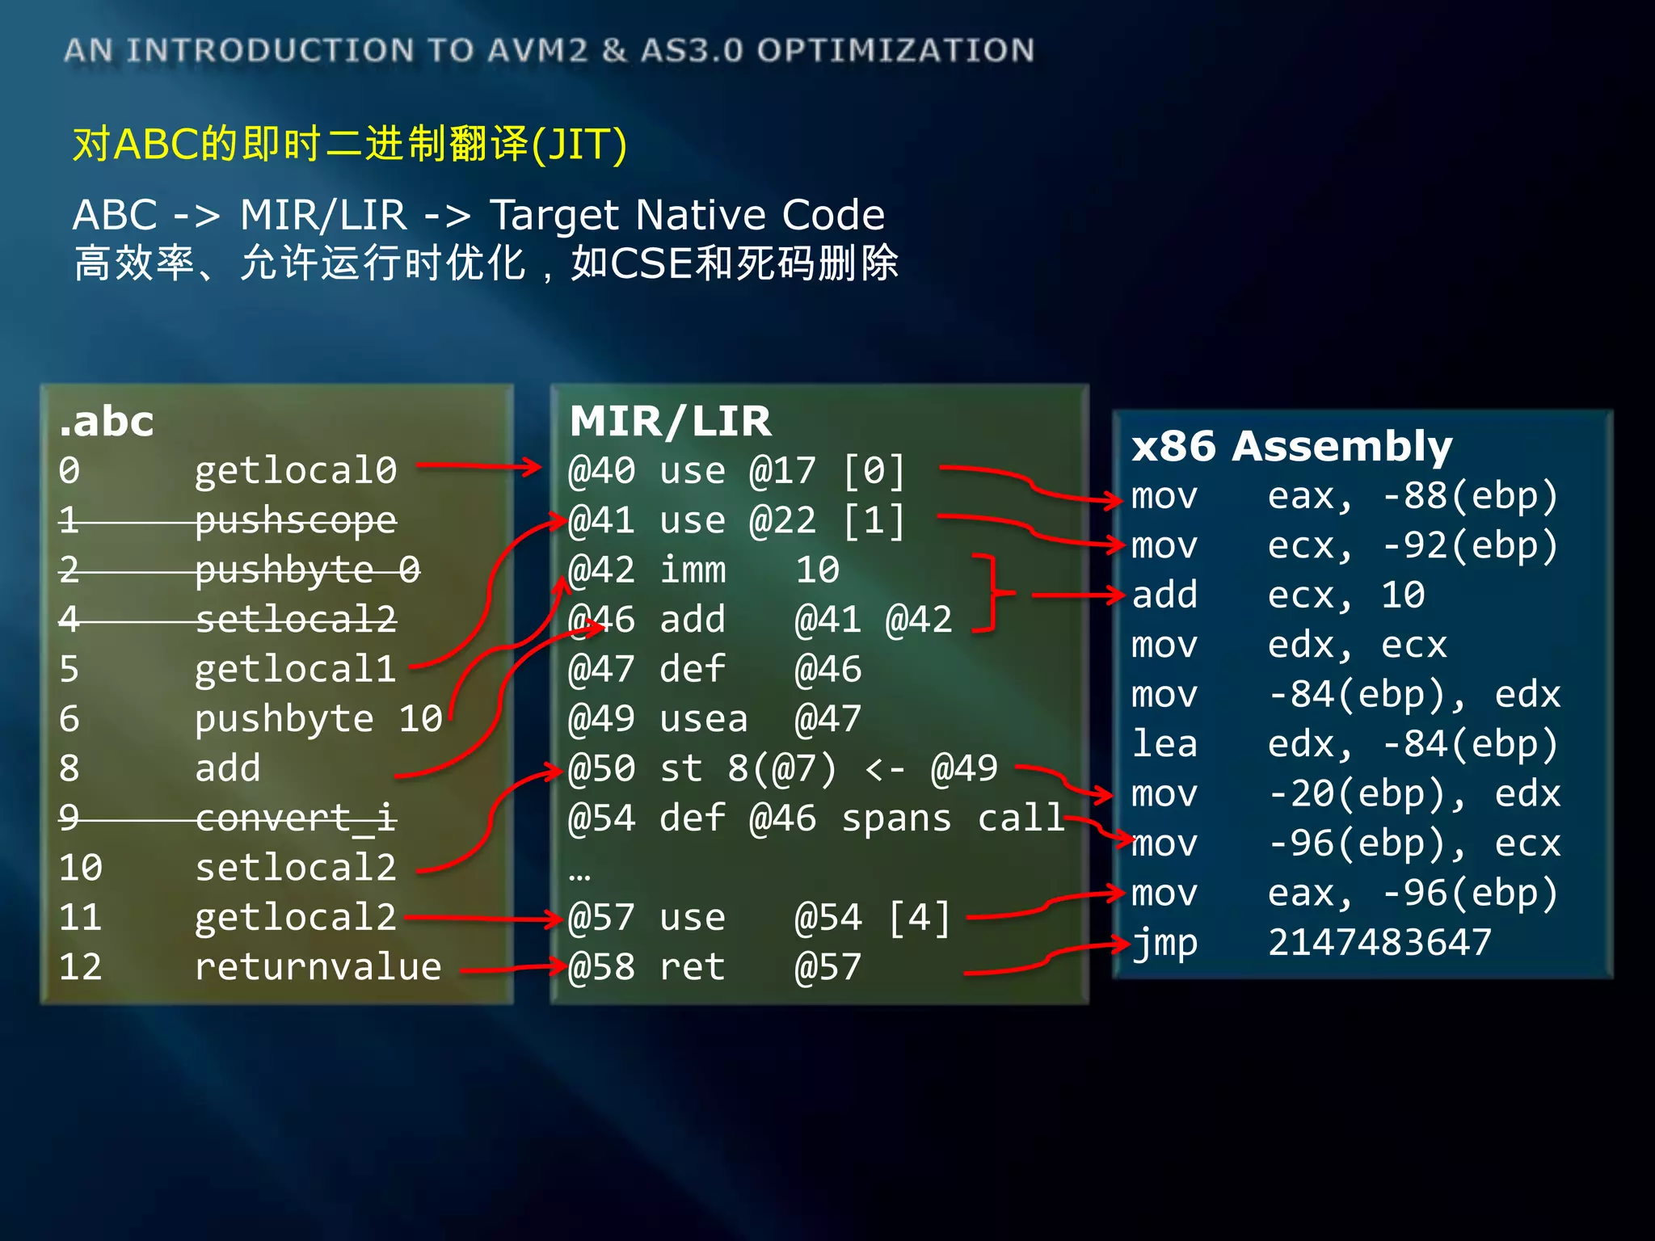Click the Chinese line mentioning 'CSE和死码删除'
The height and width of the screenshot is (1241, 1655).
tap(486, 263)
